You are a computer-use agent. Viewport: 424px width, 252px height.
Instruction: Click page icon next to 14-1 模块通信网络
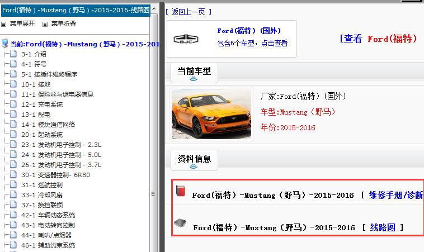point(13,124)
